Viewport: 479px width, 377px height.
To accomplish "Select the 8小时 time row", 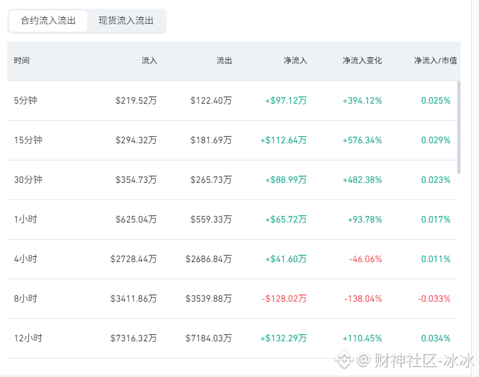I will coord(232,298).
